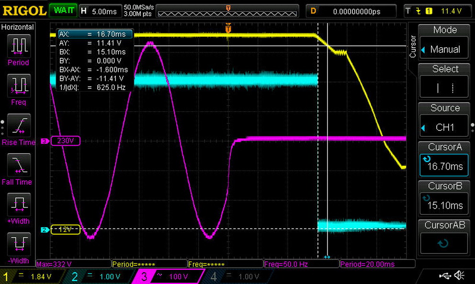Toggle channel 3 100 V label
The width and height of the screenshot is (475, 284).
[168, 276]
